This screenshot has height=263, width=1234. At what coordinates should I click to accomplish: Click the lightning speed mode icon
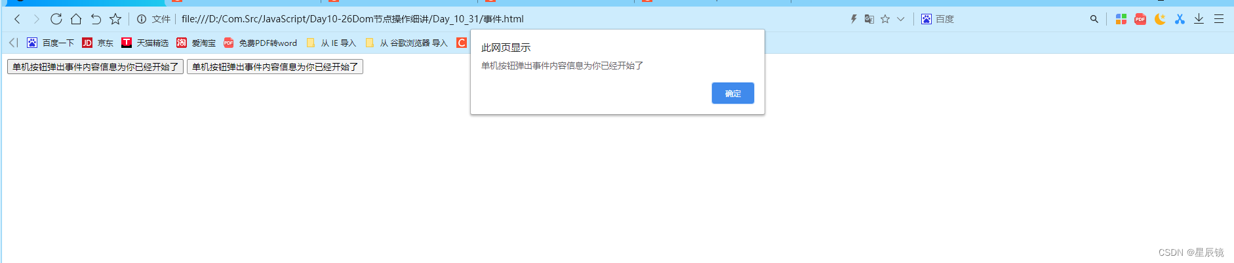(854, 19)
